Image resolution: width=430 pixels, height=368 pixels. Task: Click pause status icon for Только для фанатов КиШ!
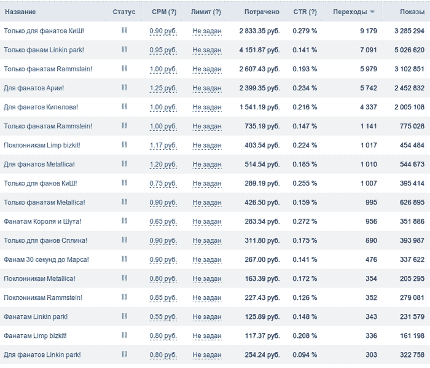pyautogui.click(x=124, y=30)
